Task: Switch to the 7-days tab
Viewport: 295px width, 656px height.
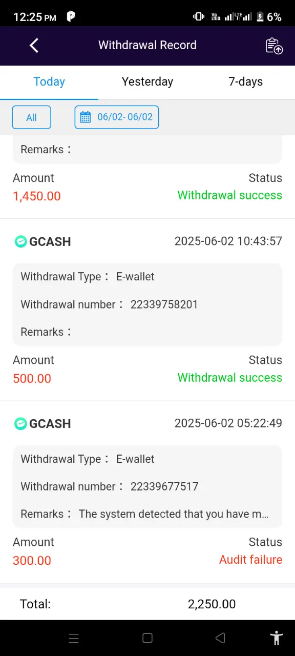Action: click(246, 81)
